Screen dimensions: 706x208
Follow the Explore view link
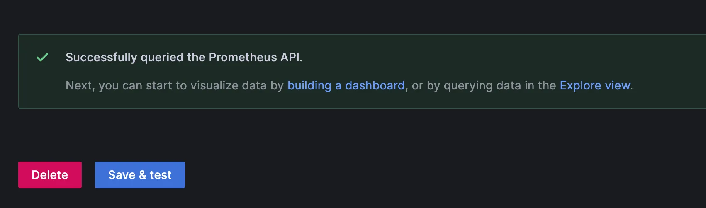(595, 85)
